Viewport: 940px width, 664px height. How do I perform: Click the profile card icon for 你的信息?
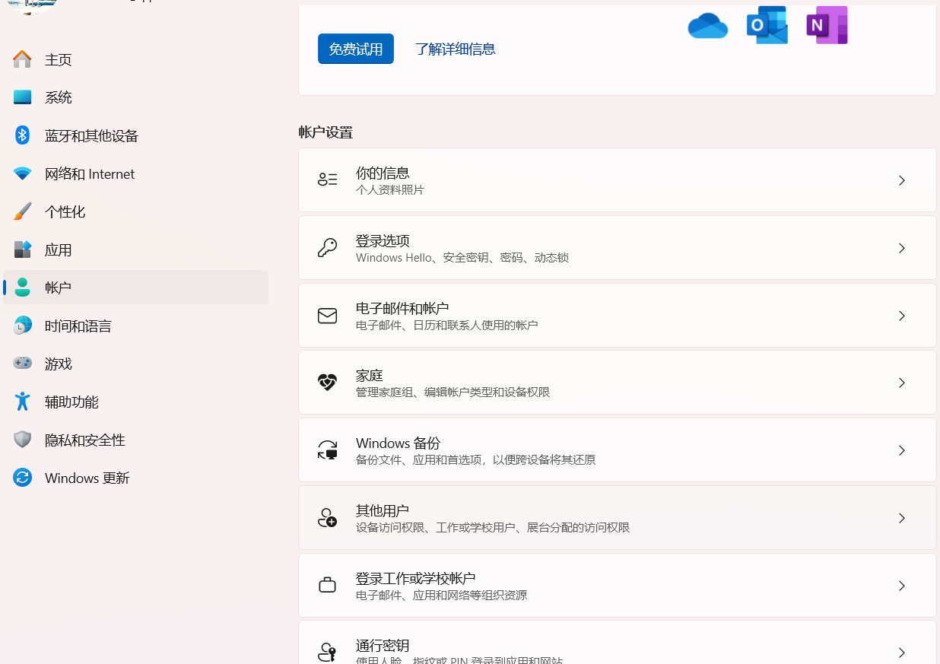pos(327,180)
